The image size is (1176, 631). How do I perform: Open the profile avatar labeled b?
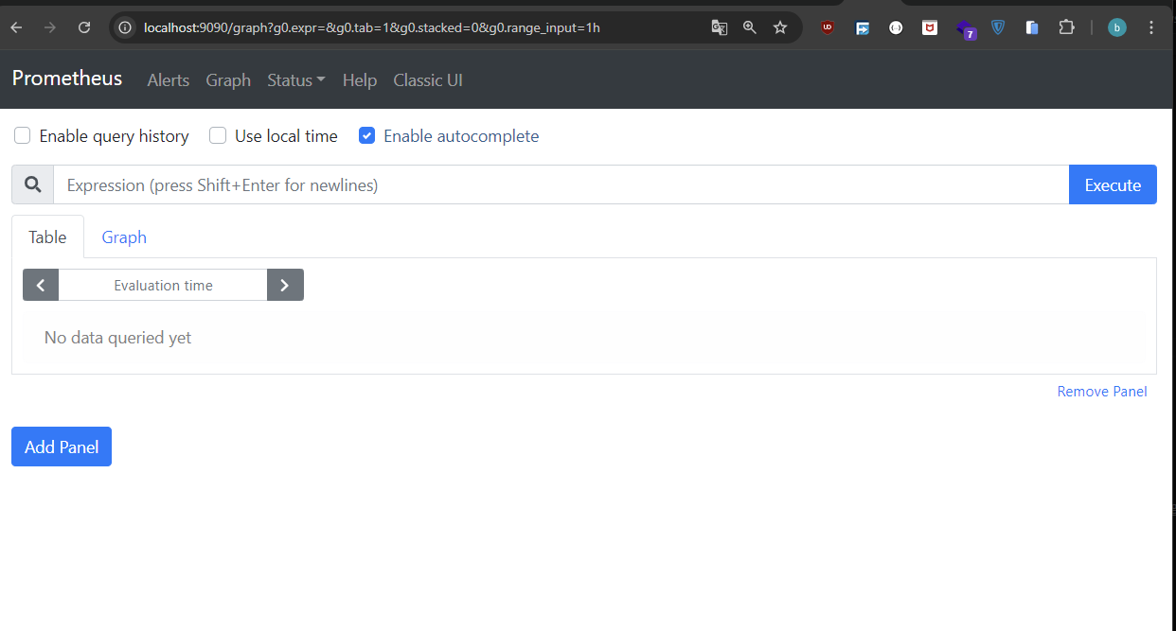pos(1117,27)
